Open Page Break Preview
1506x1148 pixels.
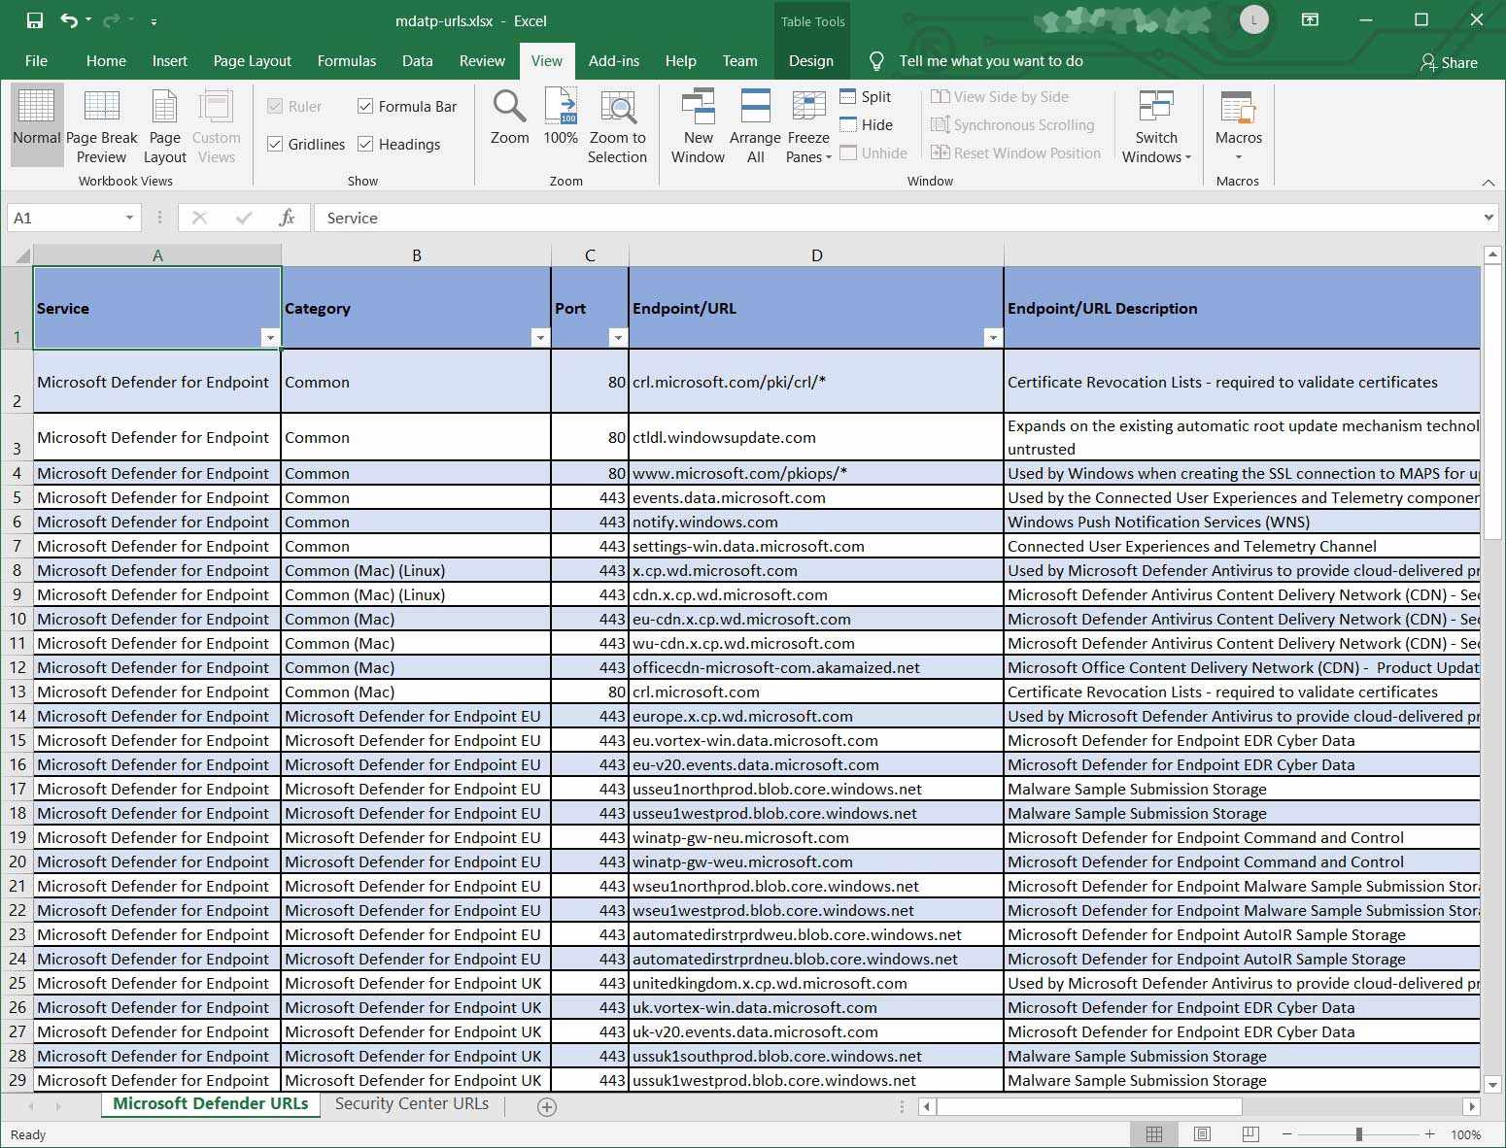point(102,124)
